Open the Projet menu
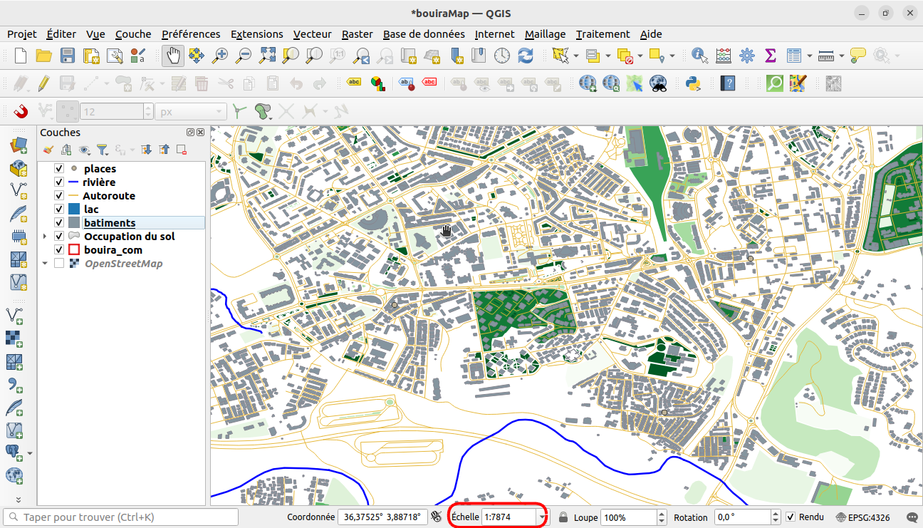 pyautogui.click(x=22, y=34)
